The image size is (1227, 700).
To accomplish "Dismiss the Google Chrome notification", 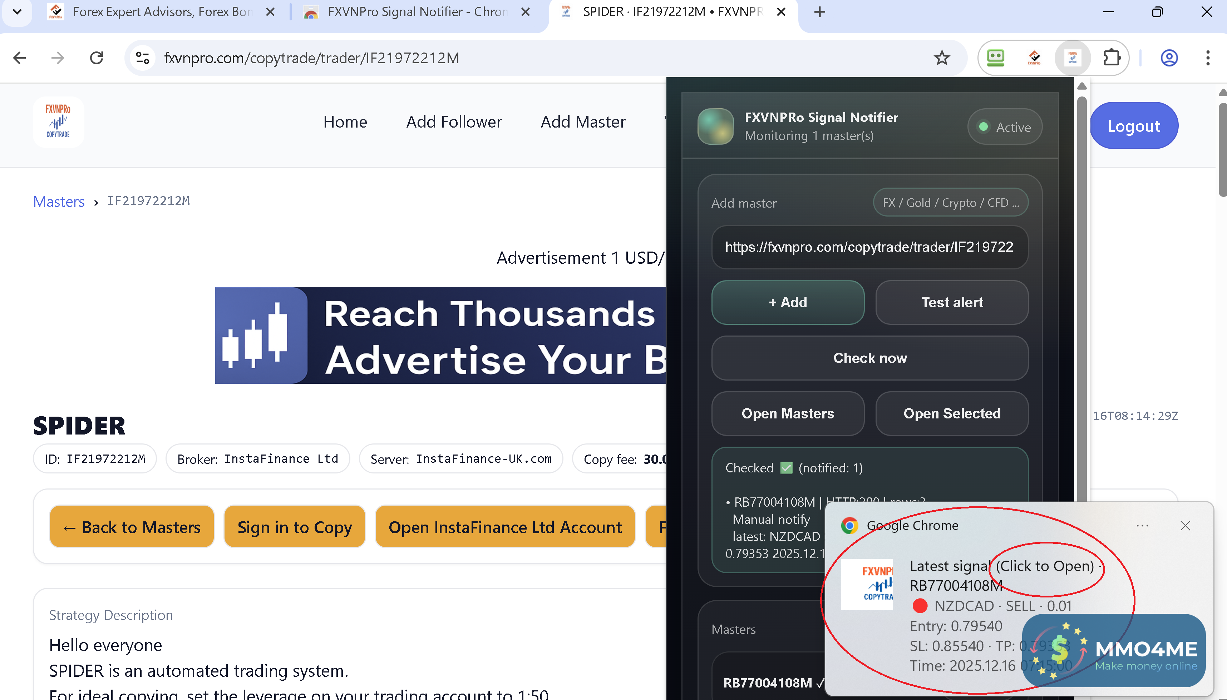I will point(1185,526).
